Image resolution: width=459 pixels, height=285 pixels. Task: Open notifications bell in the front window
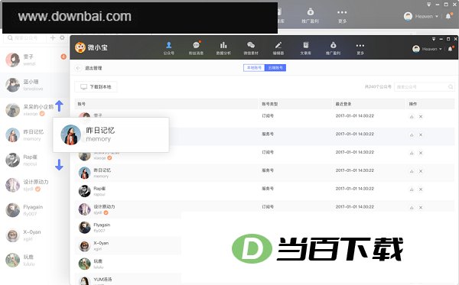pos(451,49)
